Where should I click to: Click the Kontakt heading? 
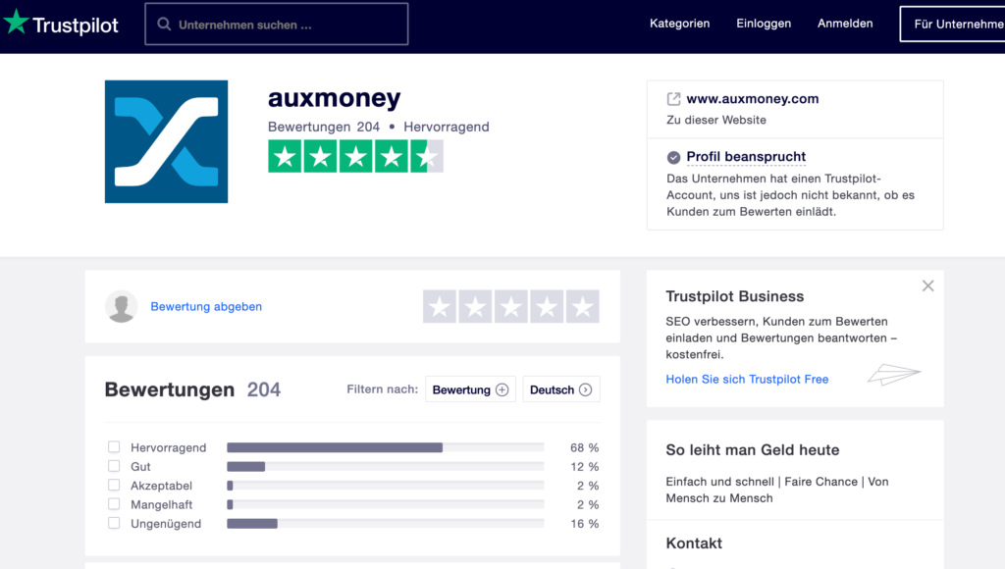coord(694,543)
